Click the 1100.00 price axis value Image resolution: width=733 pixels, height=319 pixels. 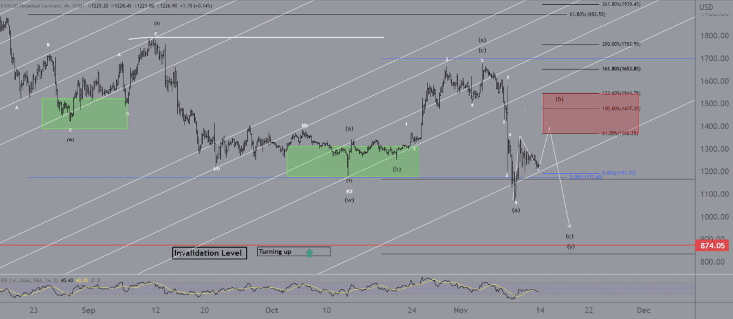tap(715, 195)
